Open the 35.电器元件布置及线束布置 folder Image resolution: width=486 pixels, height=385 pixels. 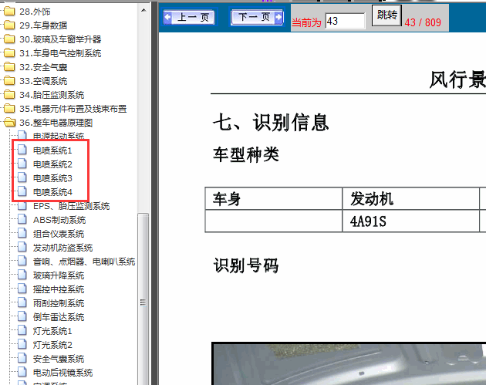[73, 109]
